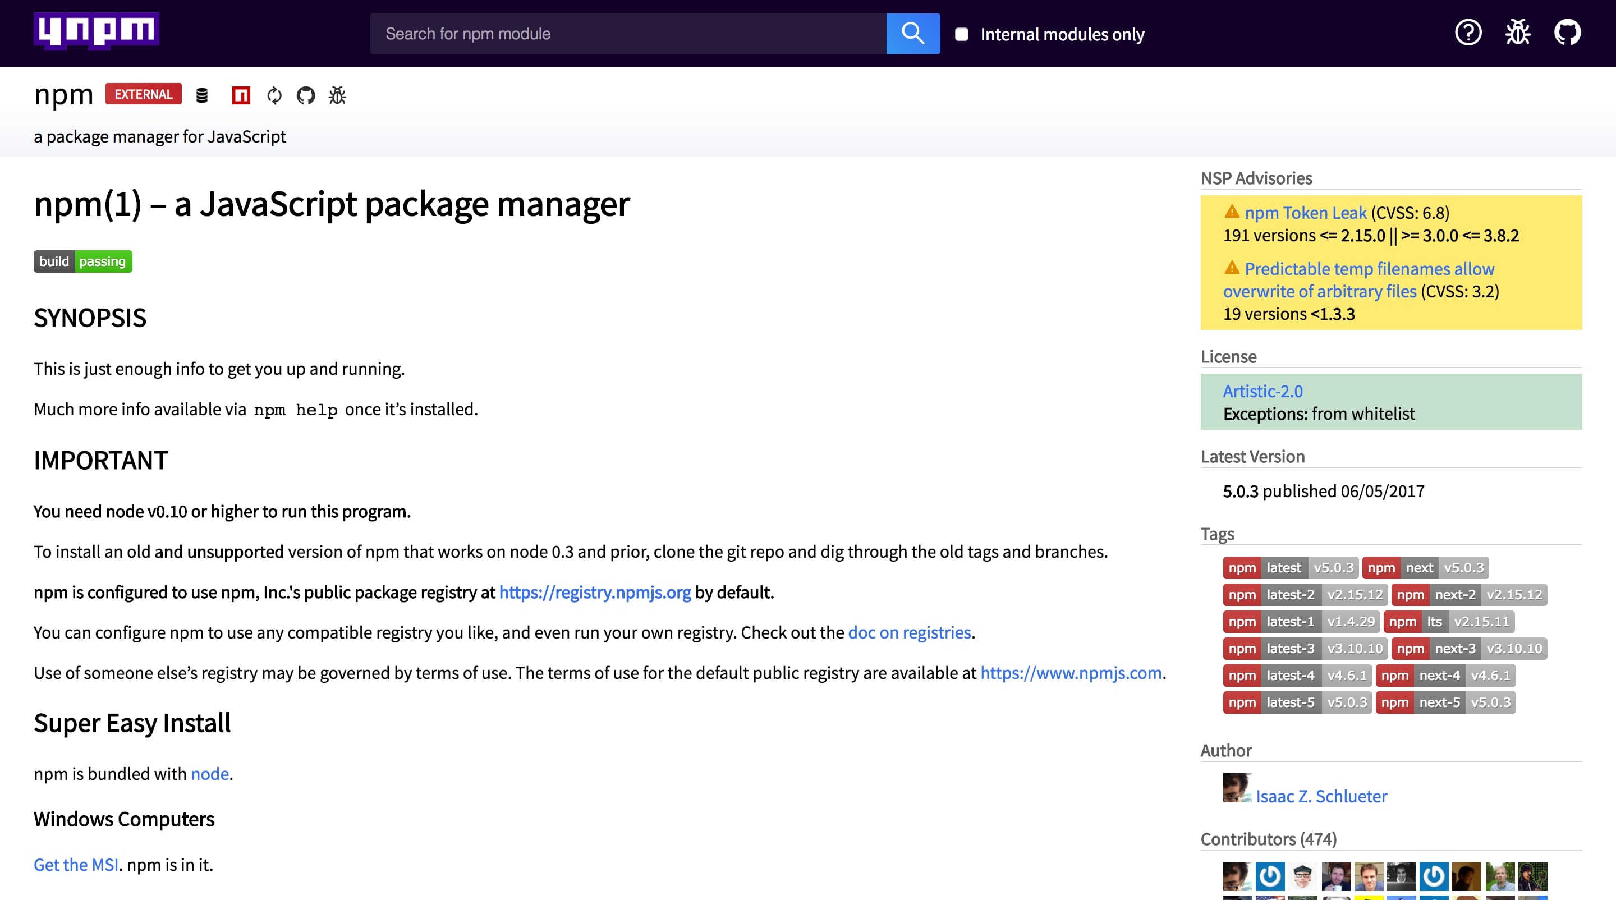Open the registry.npmjs.org link

pos(595,592)
